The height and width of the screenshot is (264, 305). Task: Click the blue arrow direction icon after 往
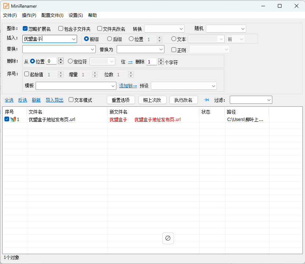click(x=130, y=62)
